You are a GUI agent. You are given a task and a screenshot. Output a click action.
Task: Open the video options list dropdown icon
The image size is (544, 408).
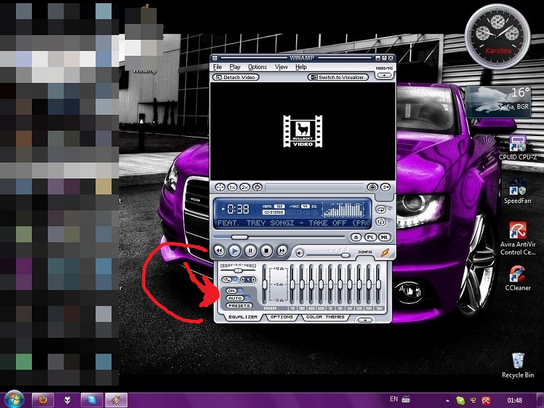385,187
